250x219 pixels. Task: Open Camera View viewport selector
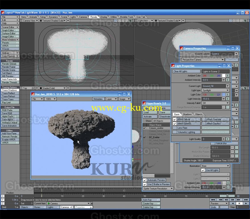[x=30, y=21]
